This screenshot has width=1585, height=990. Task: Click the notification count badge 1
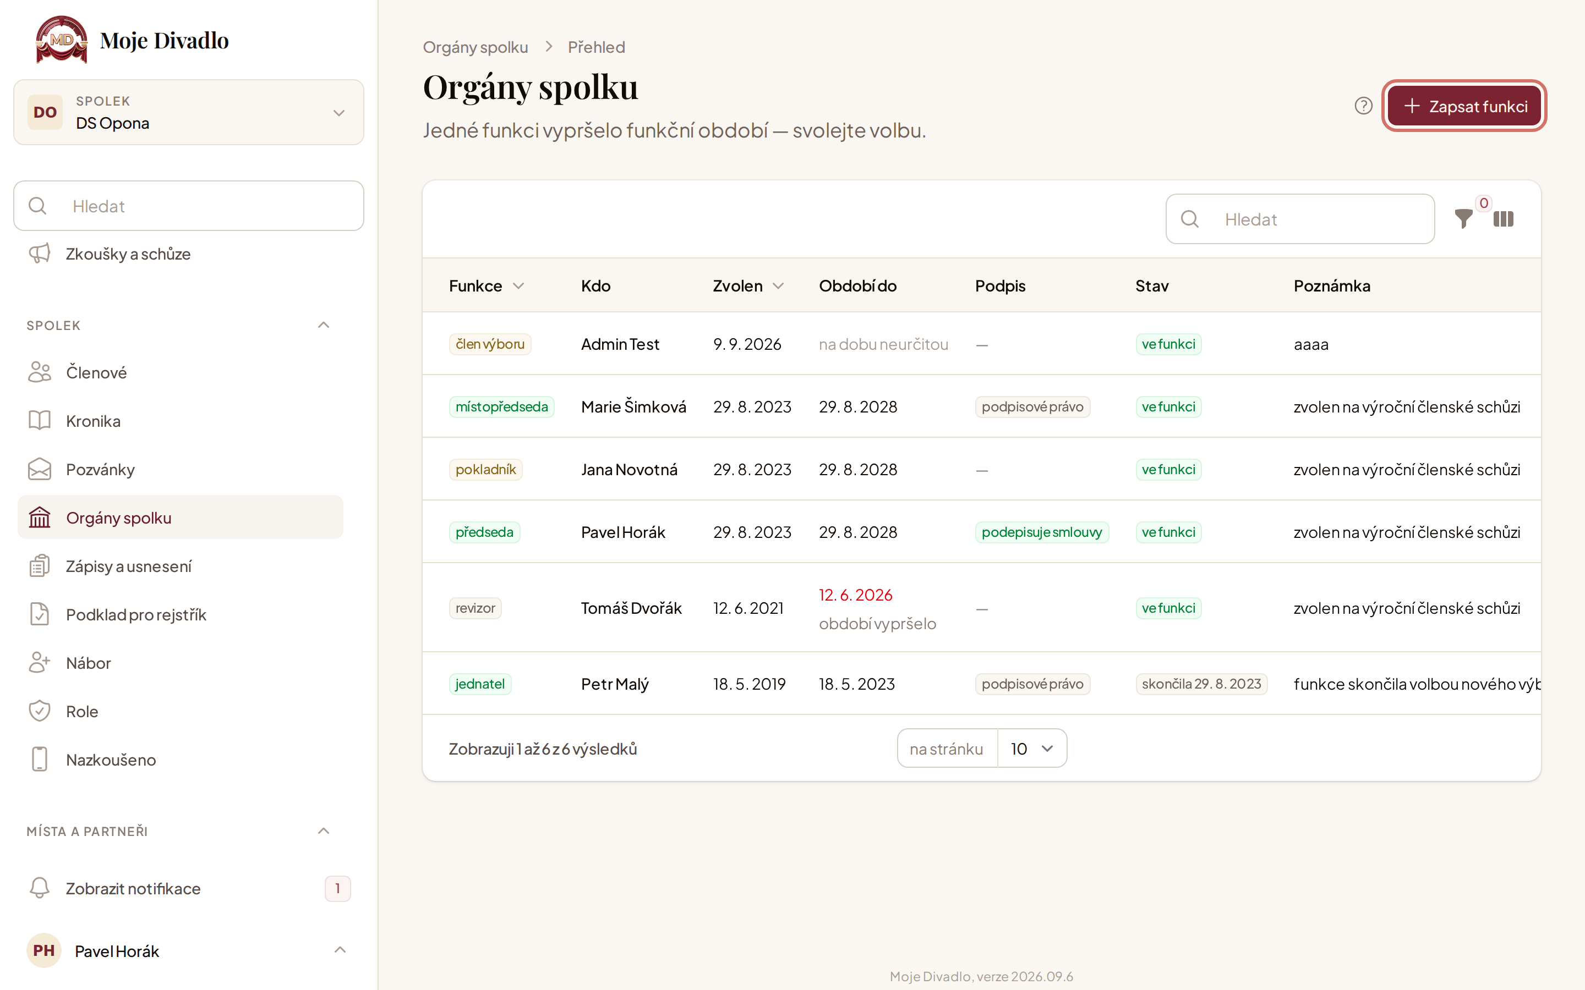pos(337,888)
